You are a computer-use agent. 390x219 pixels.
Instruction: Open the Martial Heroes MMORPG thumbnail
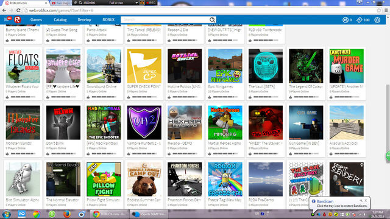(225, 123)
